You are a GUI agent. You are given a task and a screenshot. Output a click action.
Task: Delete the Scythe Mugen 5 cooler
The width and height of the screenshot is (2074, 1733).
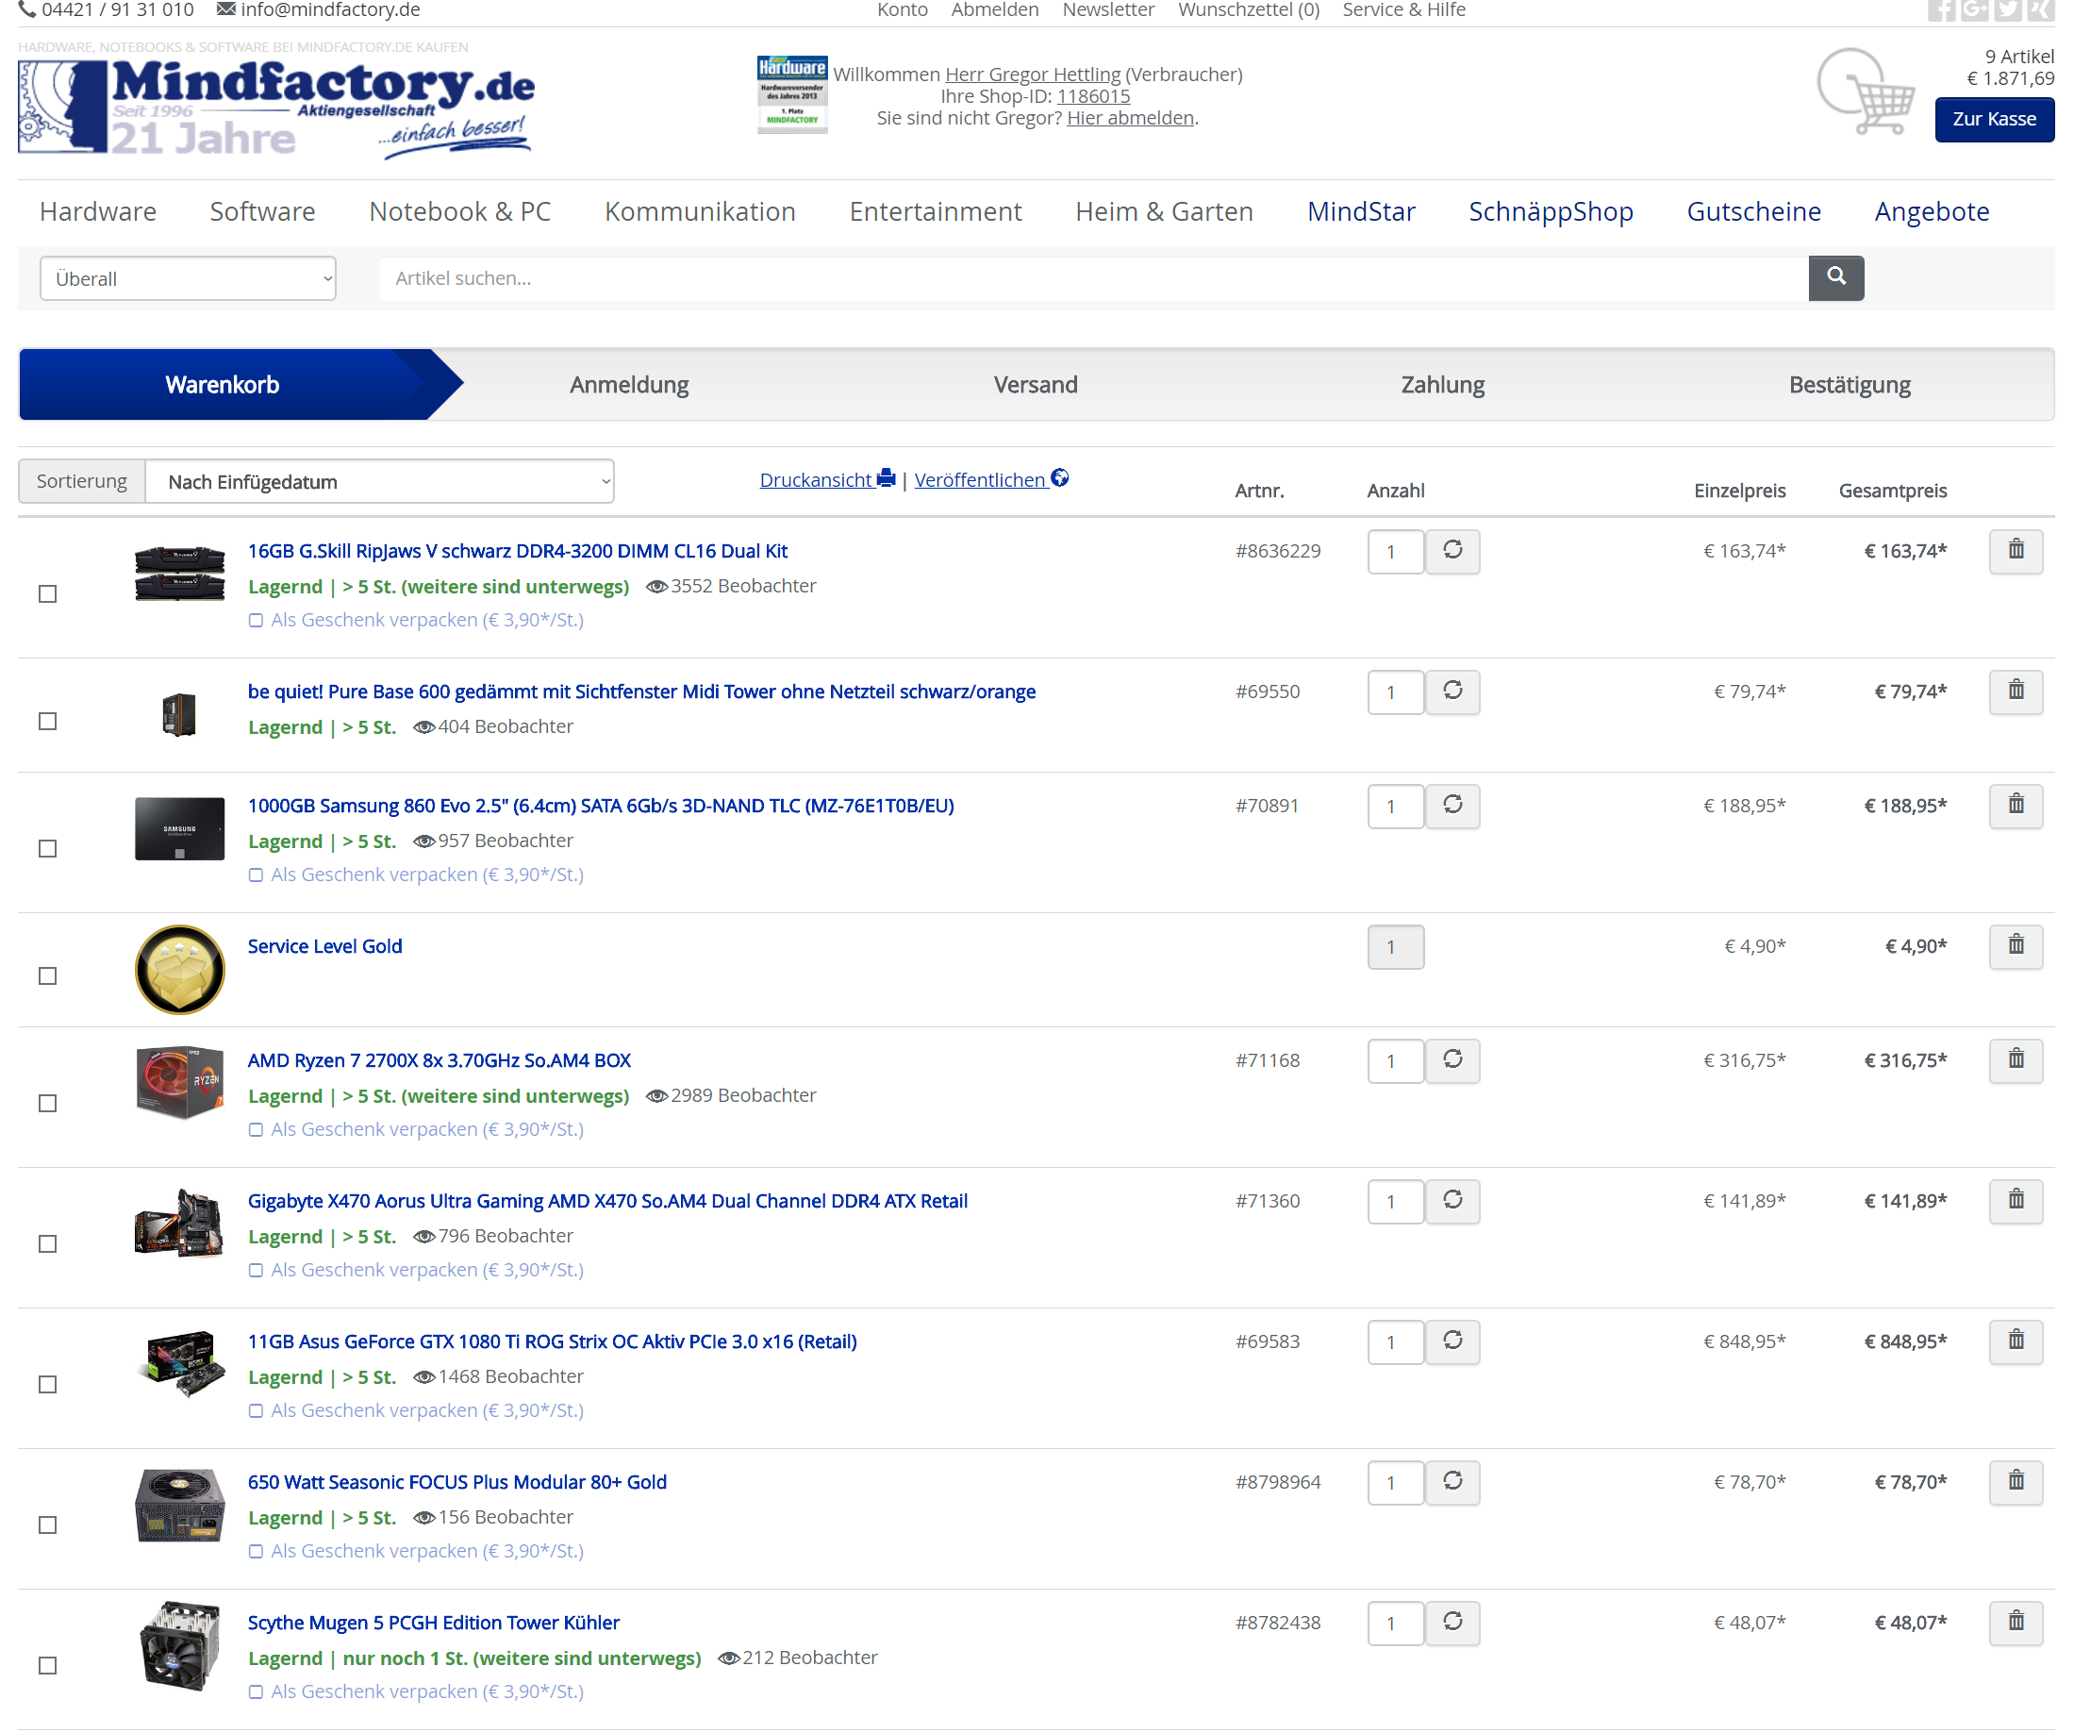[x=2016, y=1622]
